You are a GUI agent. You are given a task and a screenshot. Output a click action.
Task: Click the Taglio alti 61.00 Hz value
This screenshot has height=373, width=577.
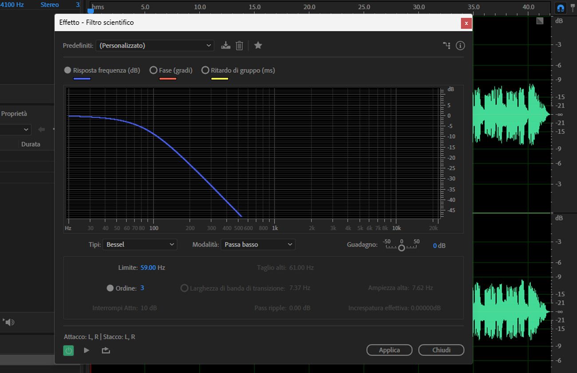pyautogui.click(x=301, y=268)
